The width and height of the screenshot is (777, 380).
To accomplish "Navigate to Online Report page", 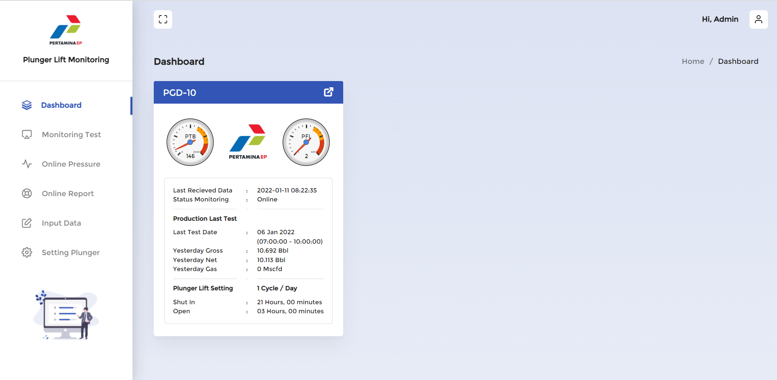I will pyautogui.click(x=68, y=194).
